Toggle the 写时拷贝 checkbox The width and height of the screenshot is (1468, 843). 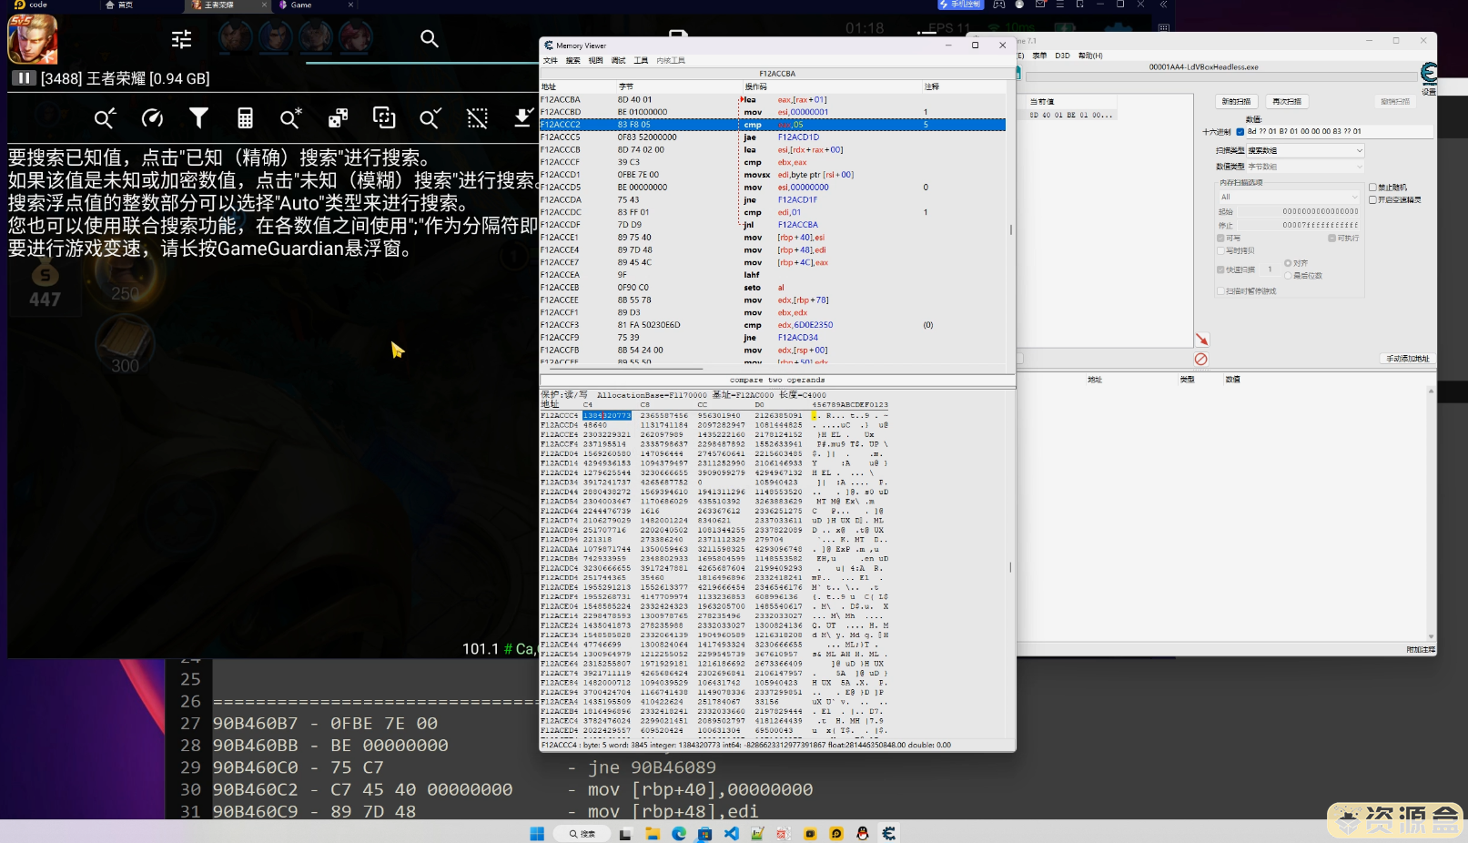tap(1220, 250)
